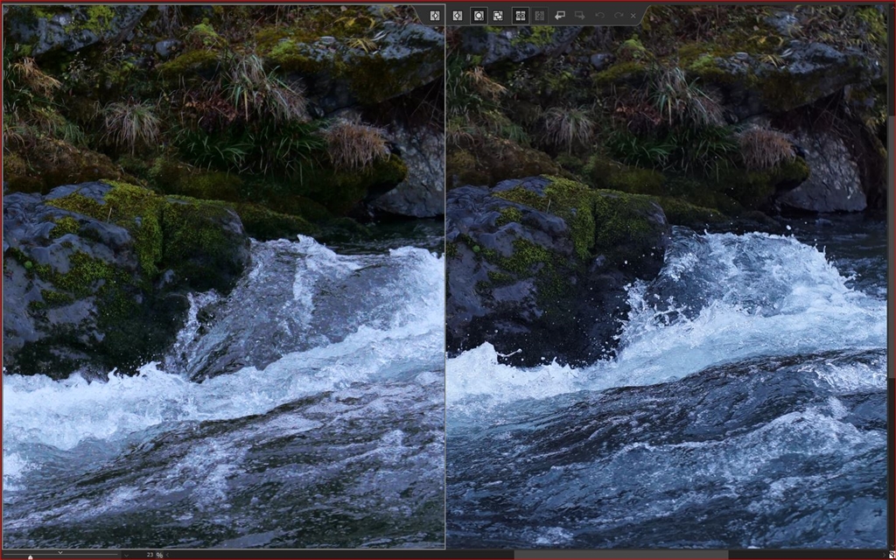This screenshot has height=560, width=896.
Task: Adjust the zoom slider at bottom left
Action: [x=31, y=557]
